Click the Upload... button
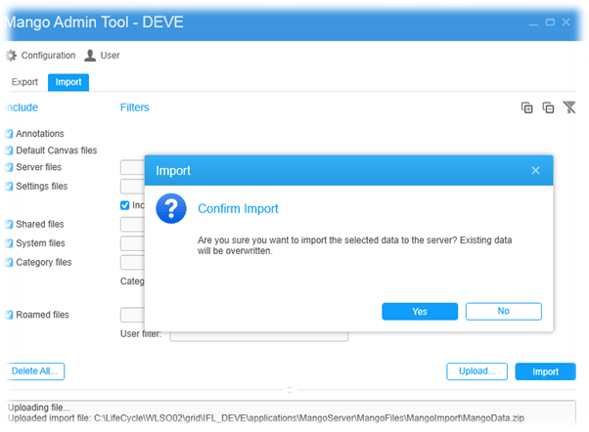Image resolution: width=589 pixels, height=432 pixels. 477,371
